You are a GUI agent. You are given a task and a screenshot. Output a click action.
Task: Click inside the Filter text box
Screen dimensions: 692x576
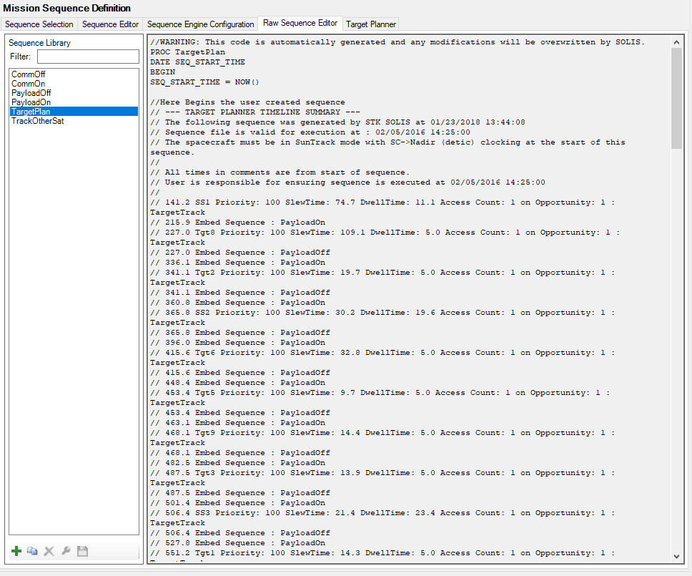[x=87, y=56]
